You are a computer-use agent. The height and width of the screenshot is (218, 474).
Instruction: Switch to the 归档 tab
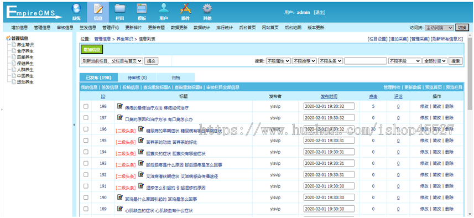(176, 77)
